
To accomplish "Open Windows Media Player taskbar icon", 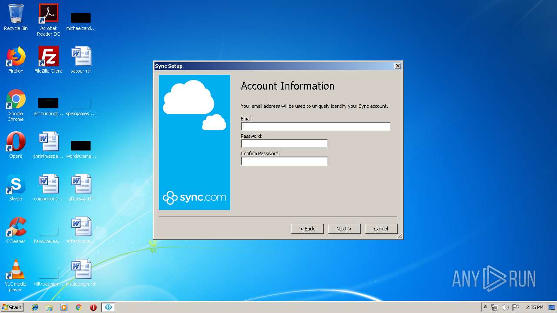I will (x=64, y=307).
